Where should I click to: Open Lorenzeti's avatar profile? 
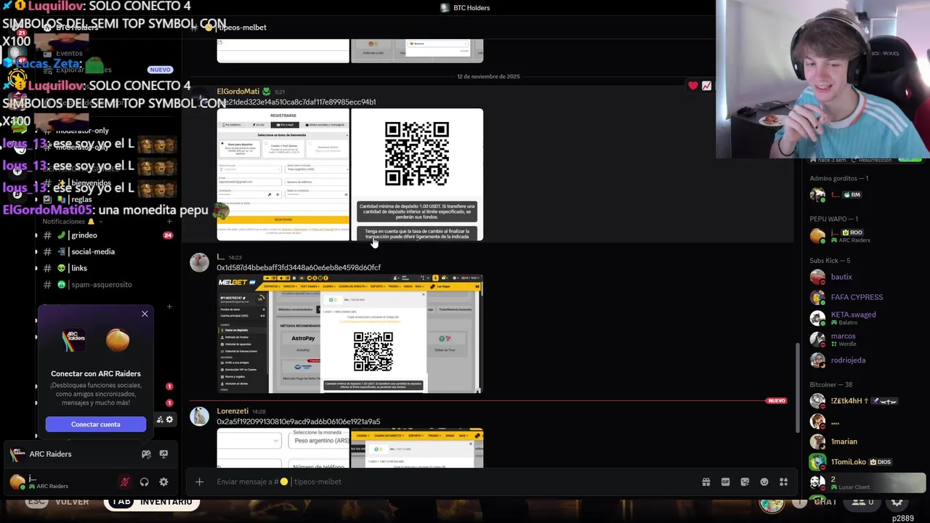(x=200, y=416)
